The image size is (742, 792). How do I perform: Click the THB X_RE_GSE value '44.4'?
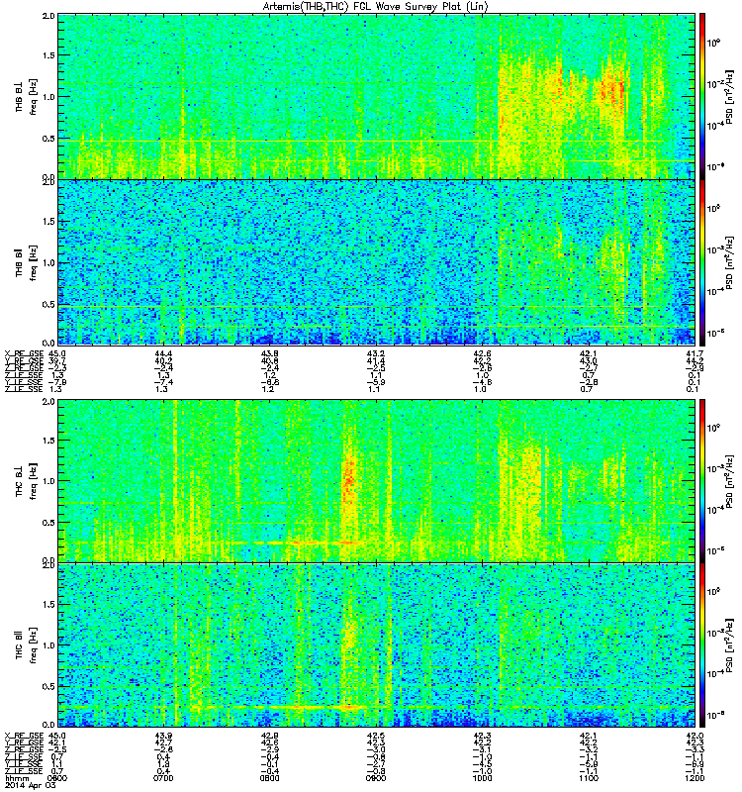[163, 353]
